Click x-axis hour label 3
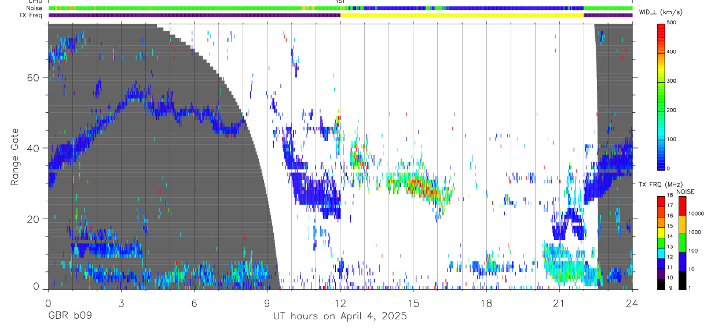The height and width of the screenshot is (328, 711). [121, 303]
